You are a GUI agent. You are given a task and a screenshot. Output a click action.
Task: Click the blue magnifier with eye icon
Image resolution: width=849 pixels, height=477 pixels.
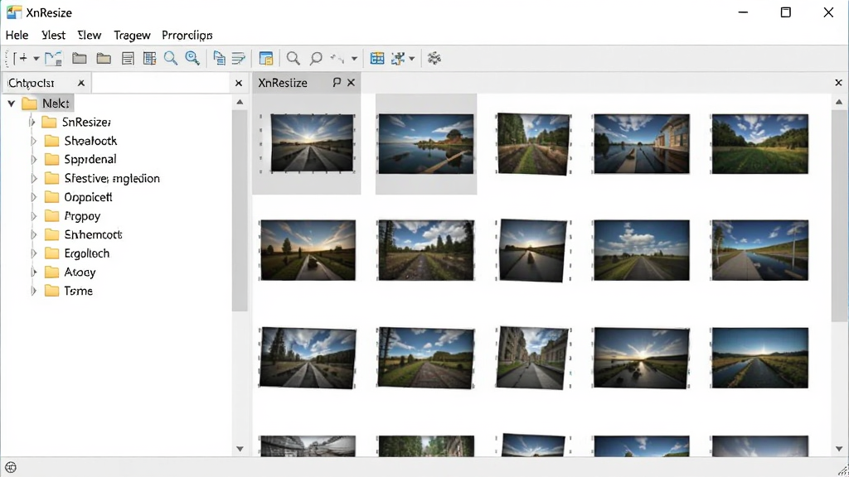click(192, 59)
